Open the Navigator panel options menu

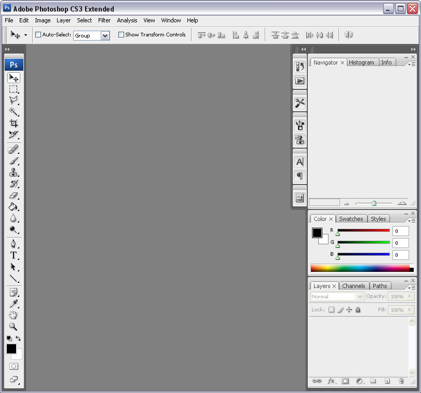(x=412, y=64)
